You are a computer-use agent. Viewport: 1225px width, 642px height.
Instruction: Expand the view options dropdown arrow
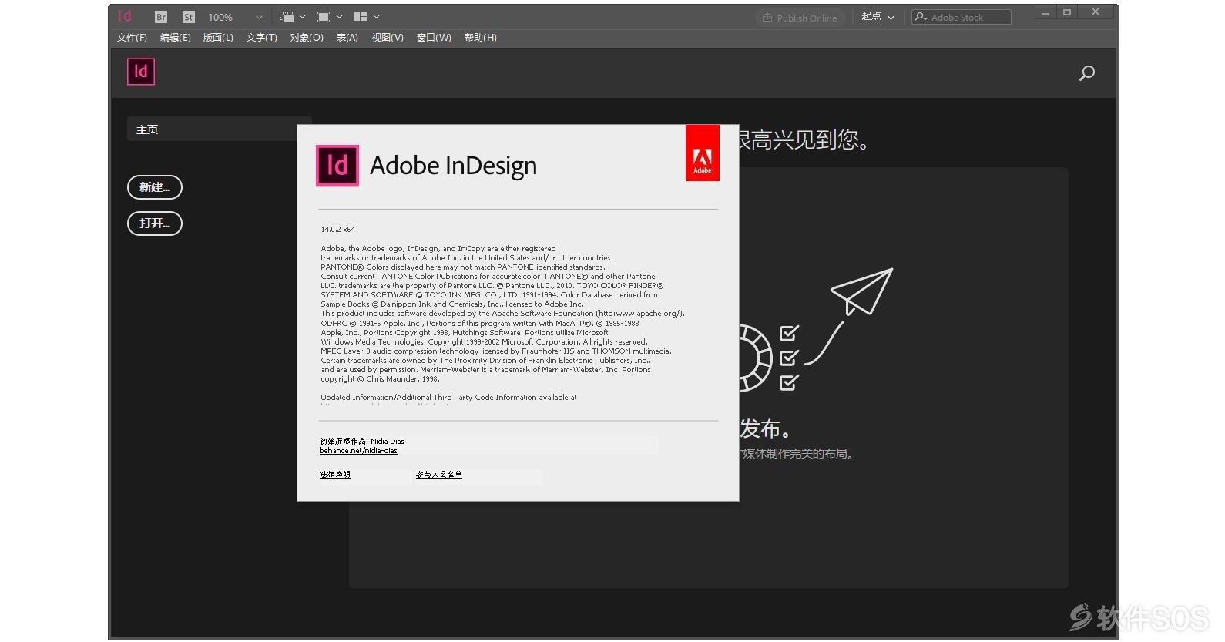pos(303,17)
